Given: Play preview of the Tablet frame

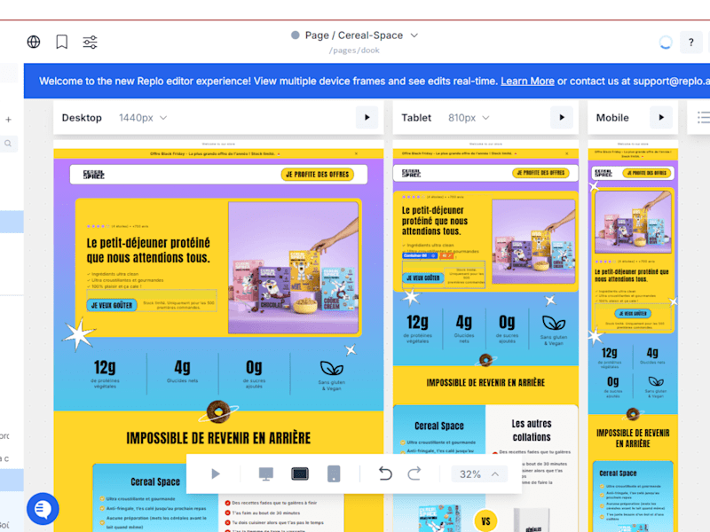Looking at the screenshot, I should 562,118.
